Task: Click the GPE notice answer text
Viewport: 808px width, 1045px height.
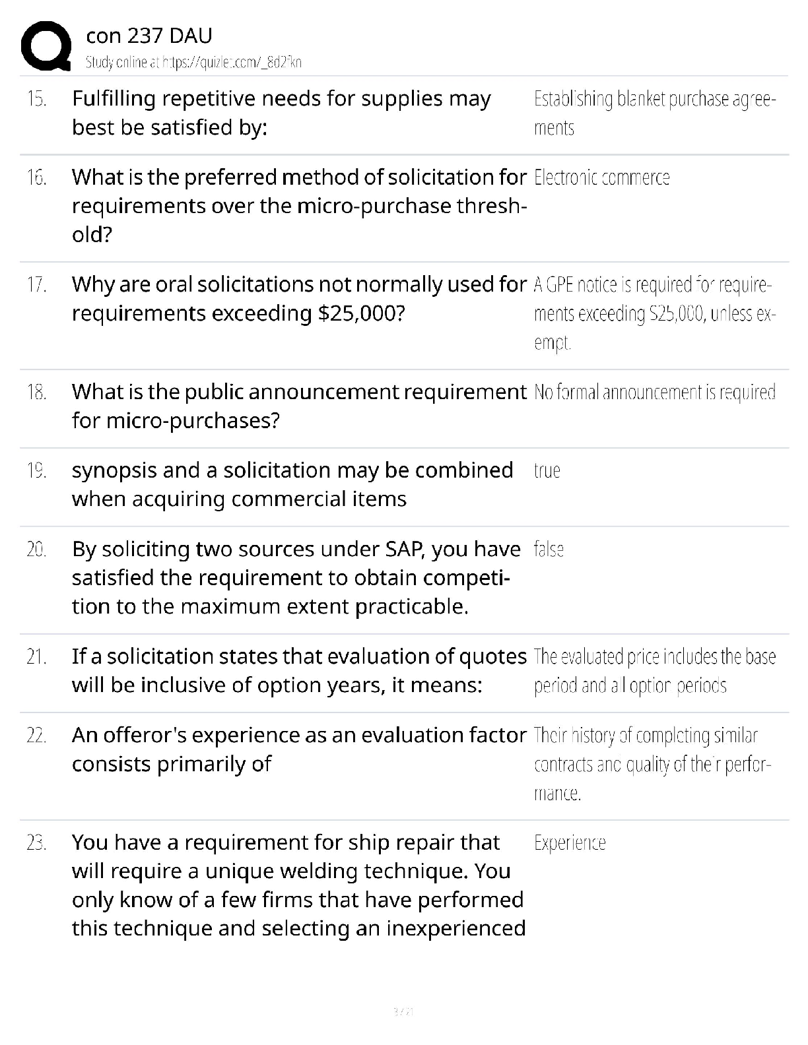Action: pyautogui.click(x=654, y=313)
